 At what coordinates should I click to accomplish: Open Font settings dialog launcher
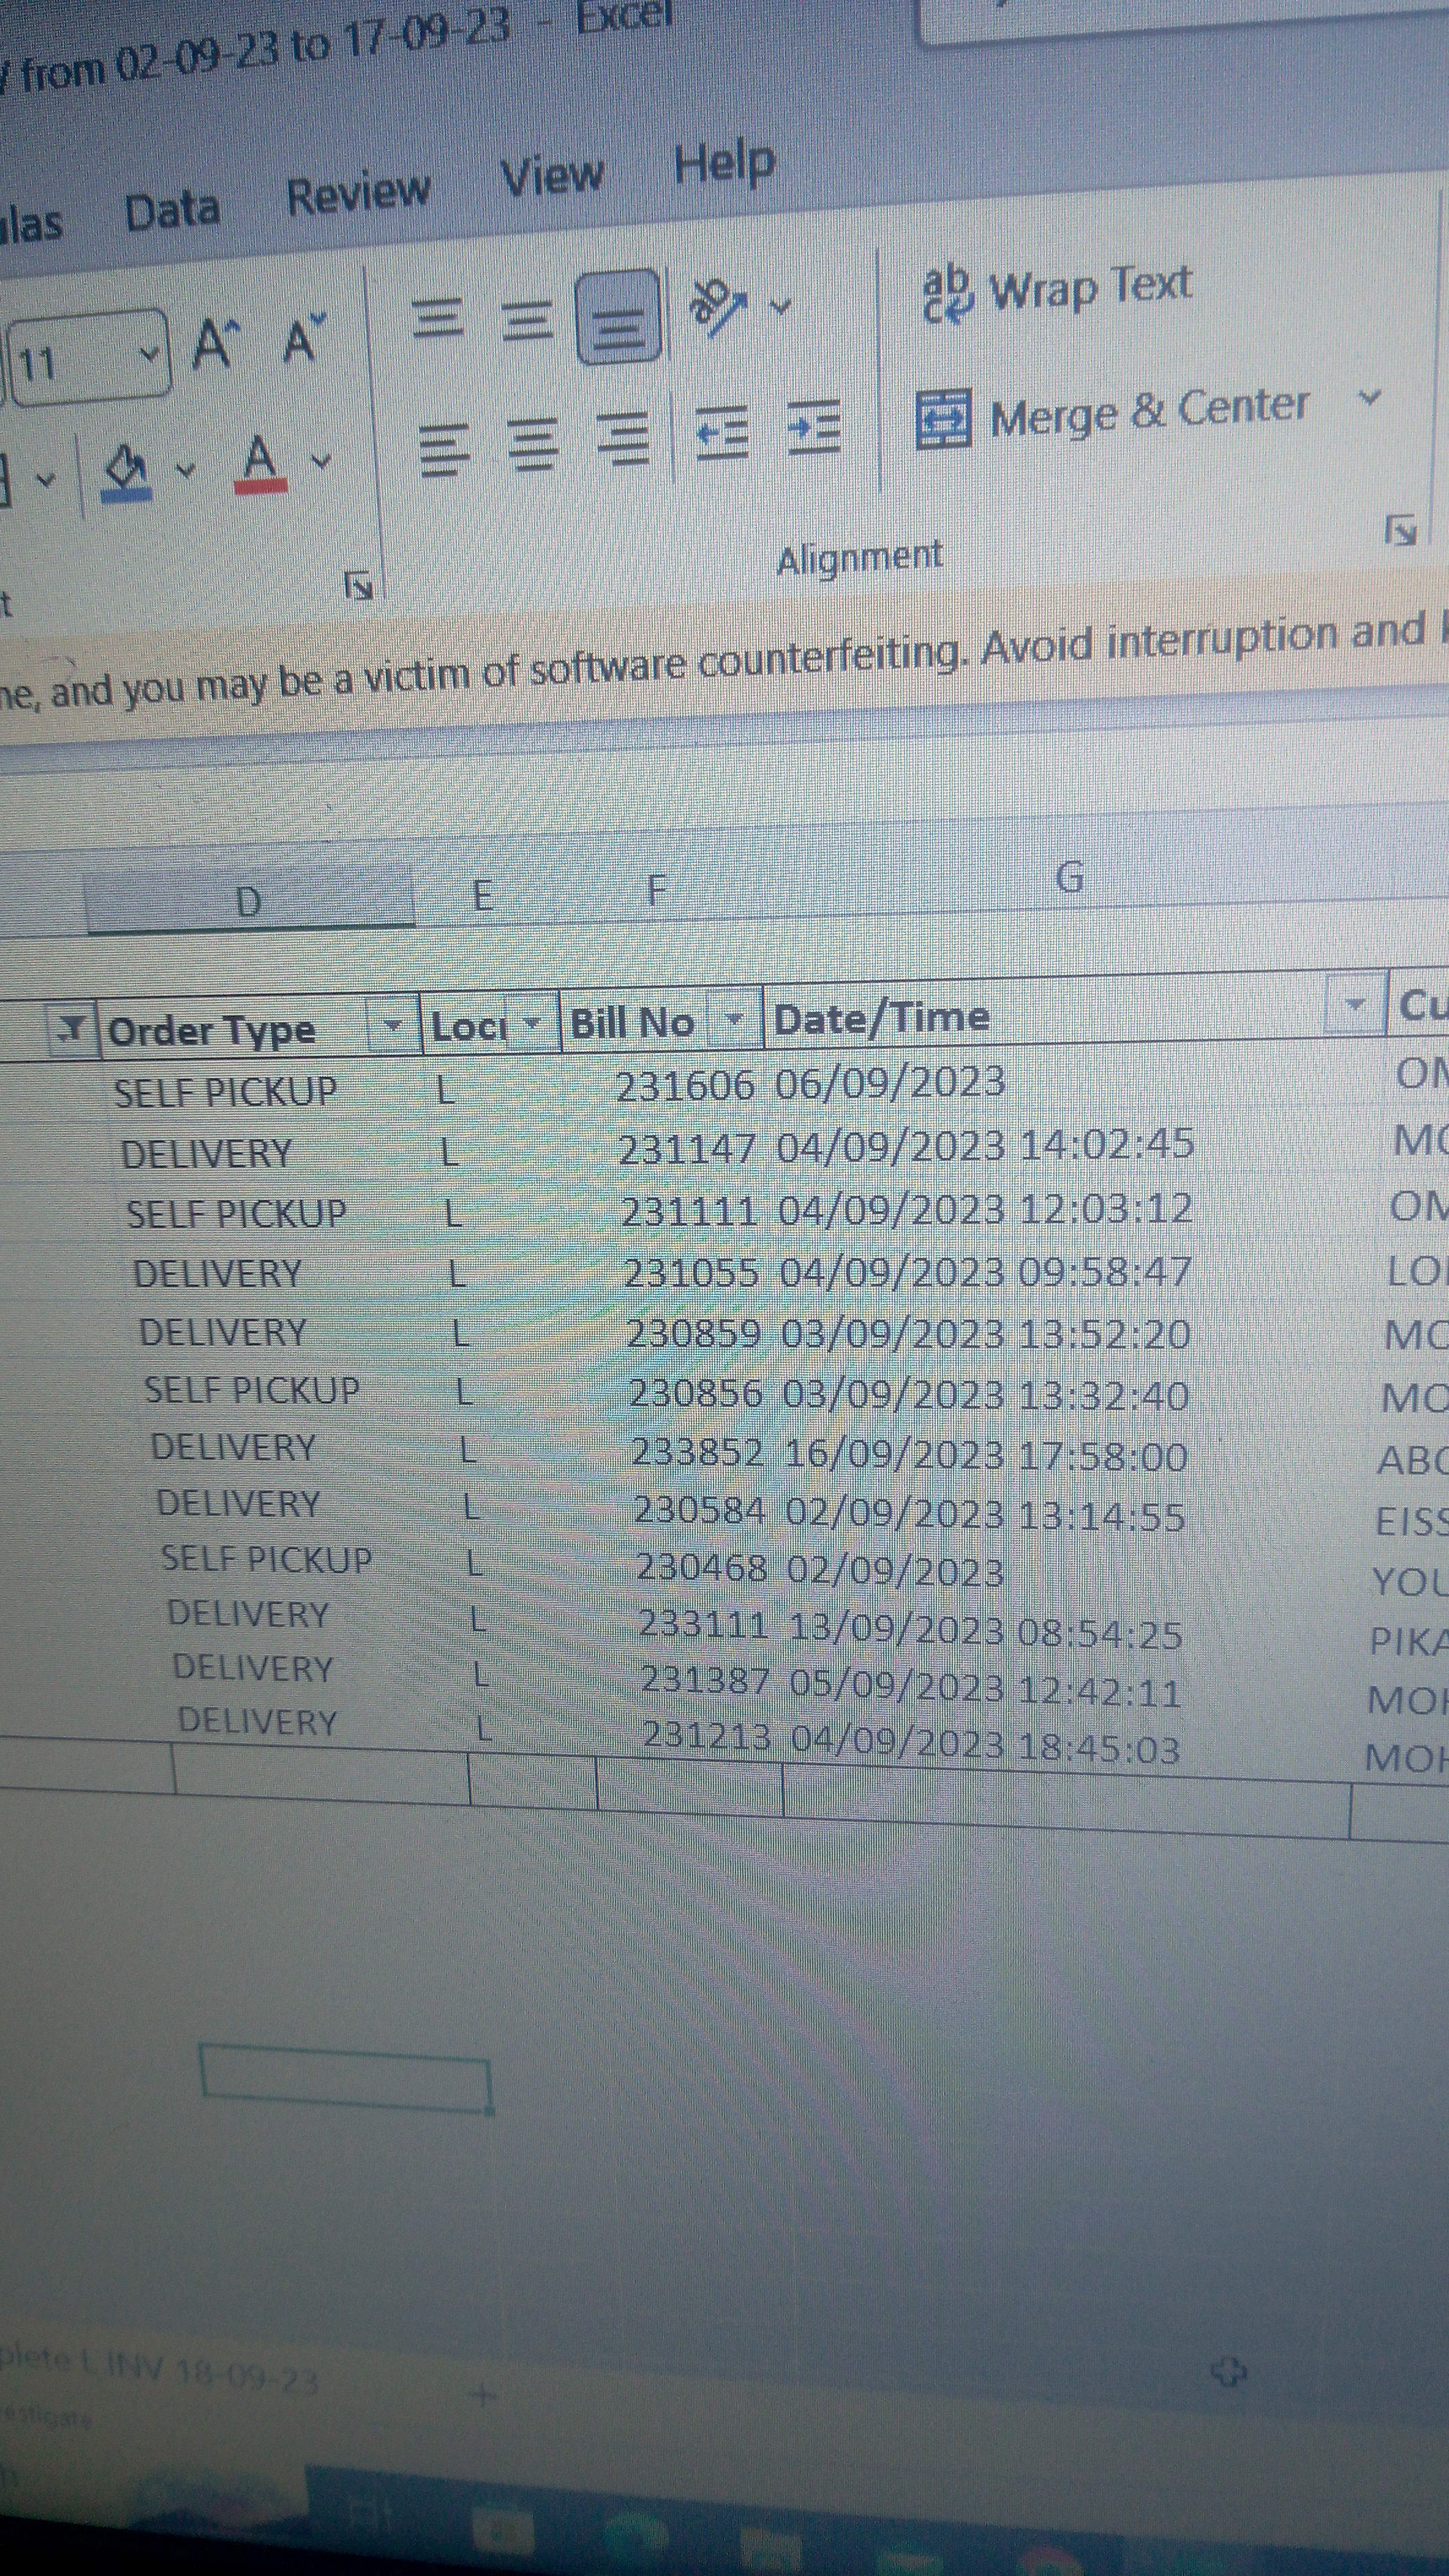[x=358, y=585]
